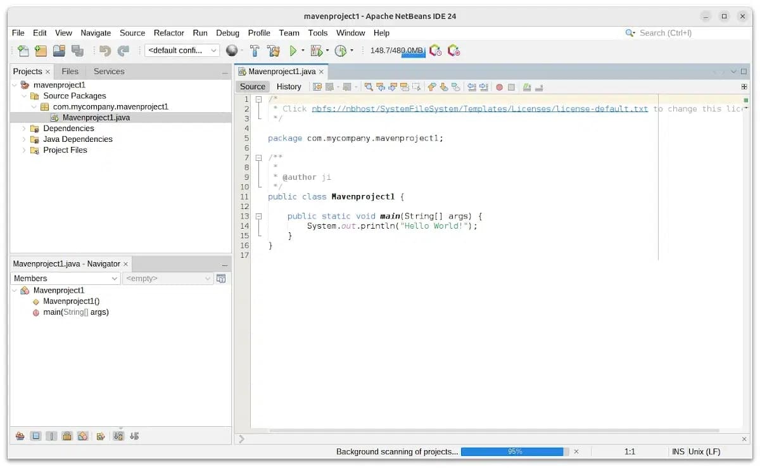This screenshot has height=468, width=760.
Task: Expand the Dependencies node
Action: (x=25, y=129)
